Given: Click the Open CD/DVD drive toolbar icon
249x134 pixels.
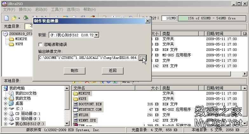Looking at the screenshot, I should (26, 18).
